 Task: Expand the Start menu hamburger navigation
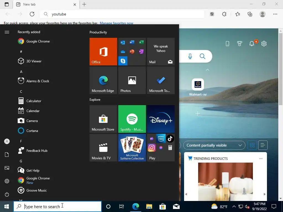(x=7, y=32)
